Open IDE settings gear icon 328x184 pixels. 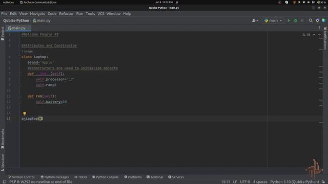(317, 20)
